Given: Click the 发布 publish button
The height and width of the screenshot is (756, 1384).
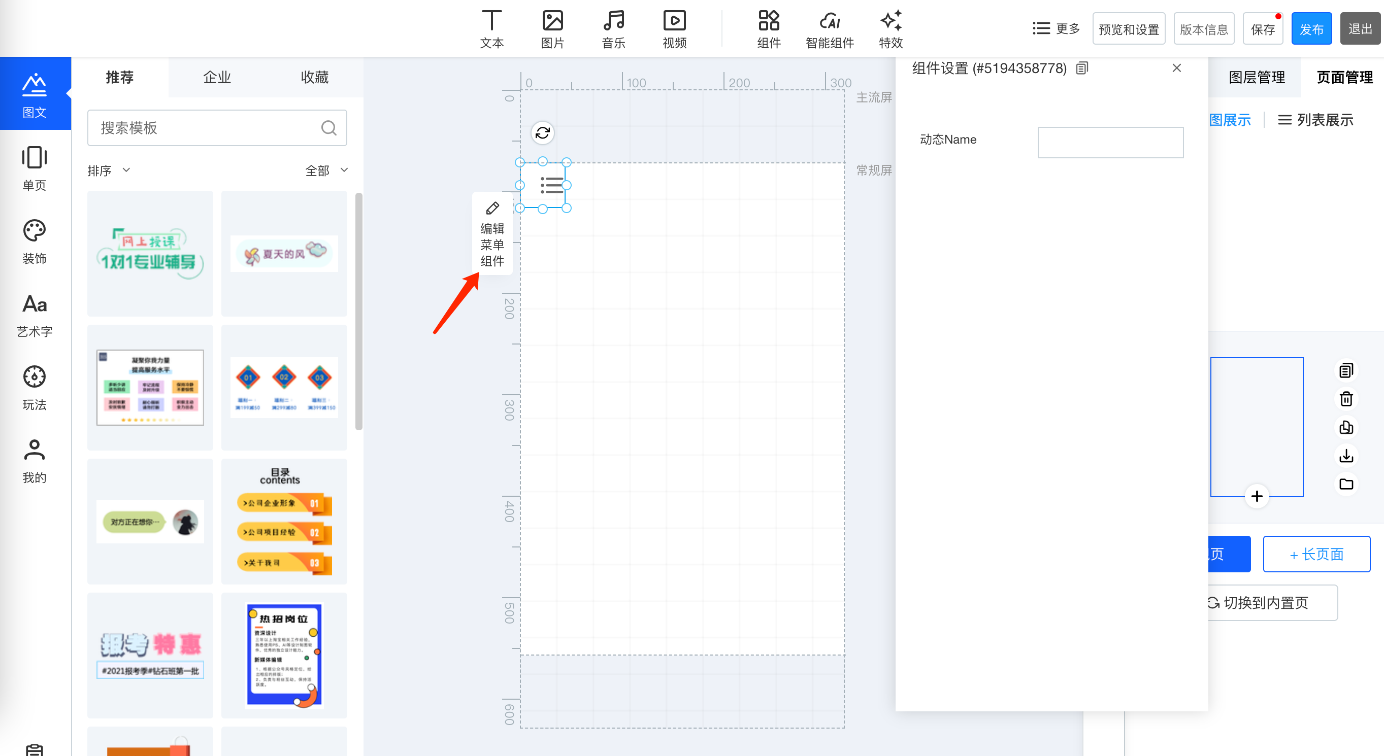Looking at the screenshot, I should pyautogui.click(x=1311, y=29).
